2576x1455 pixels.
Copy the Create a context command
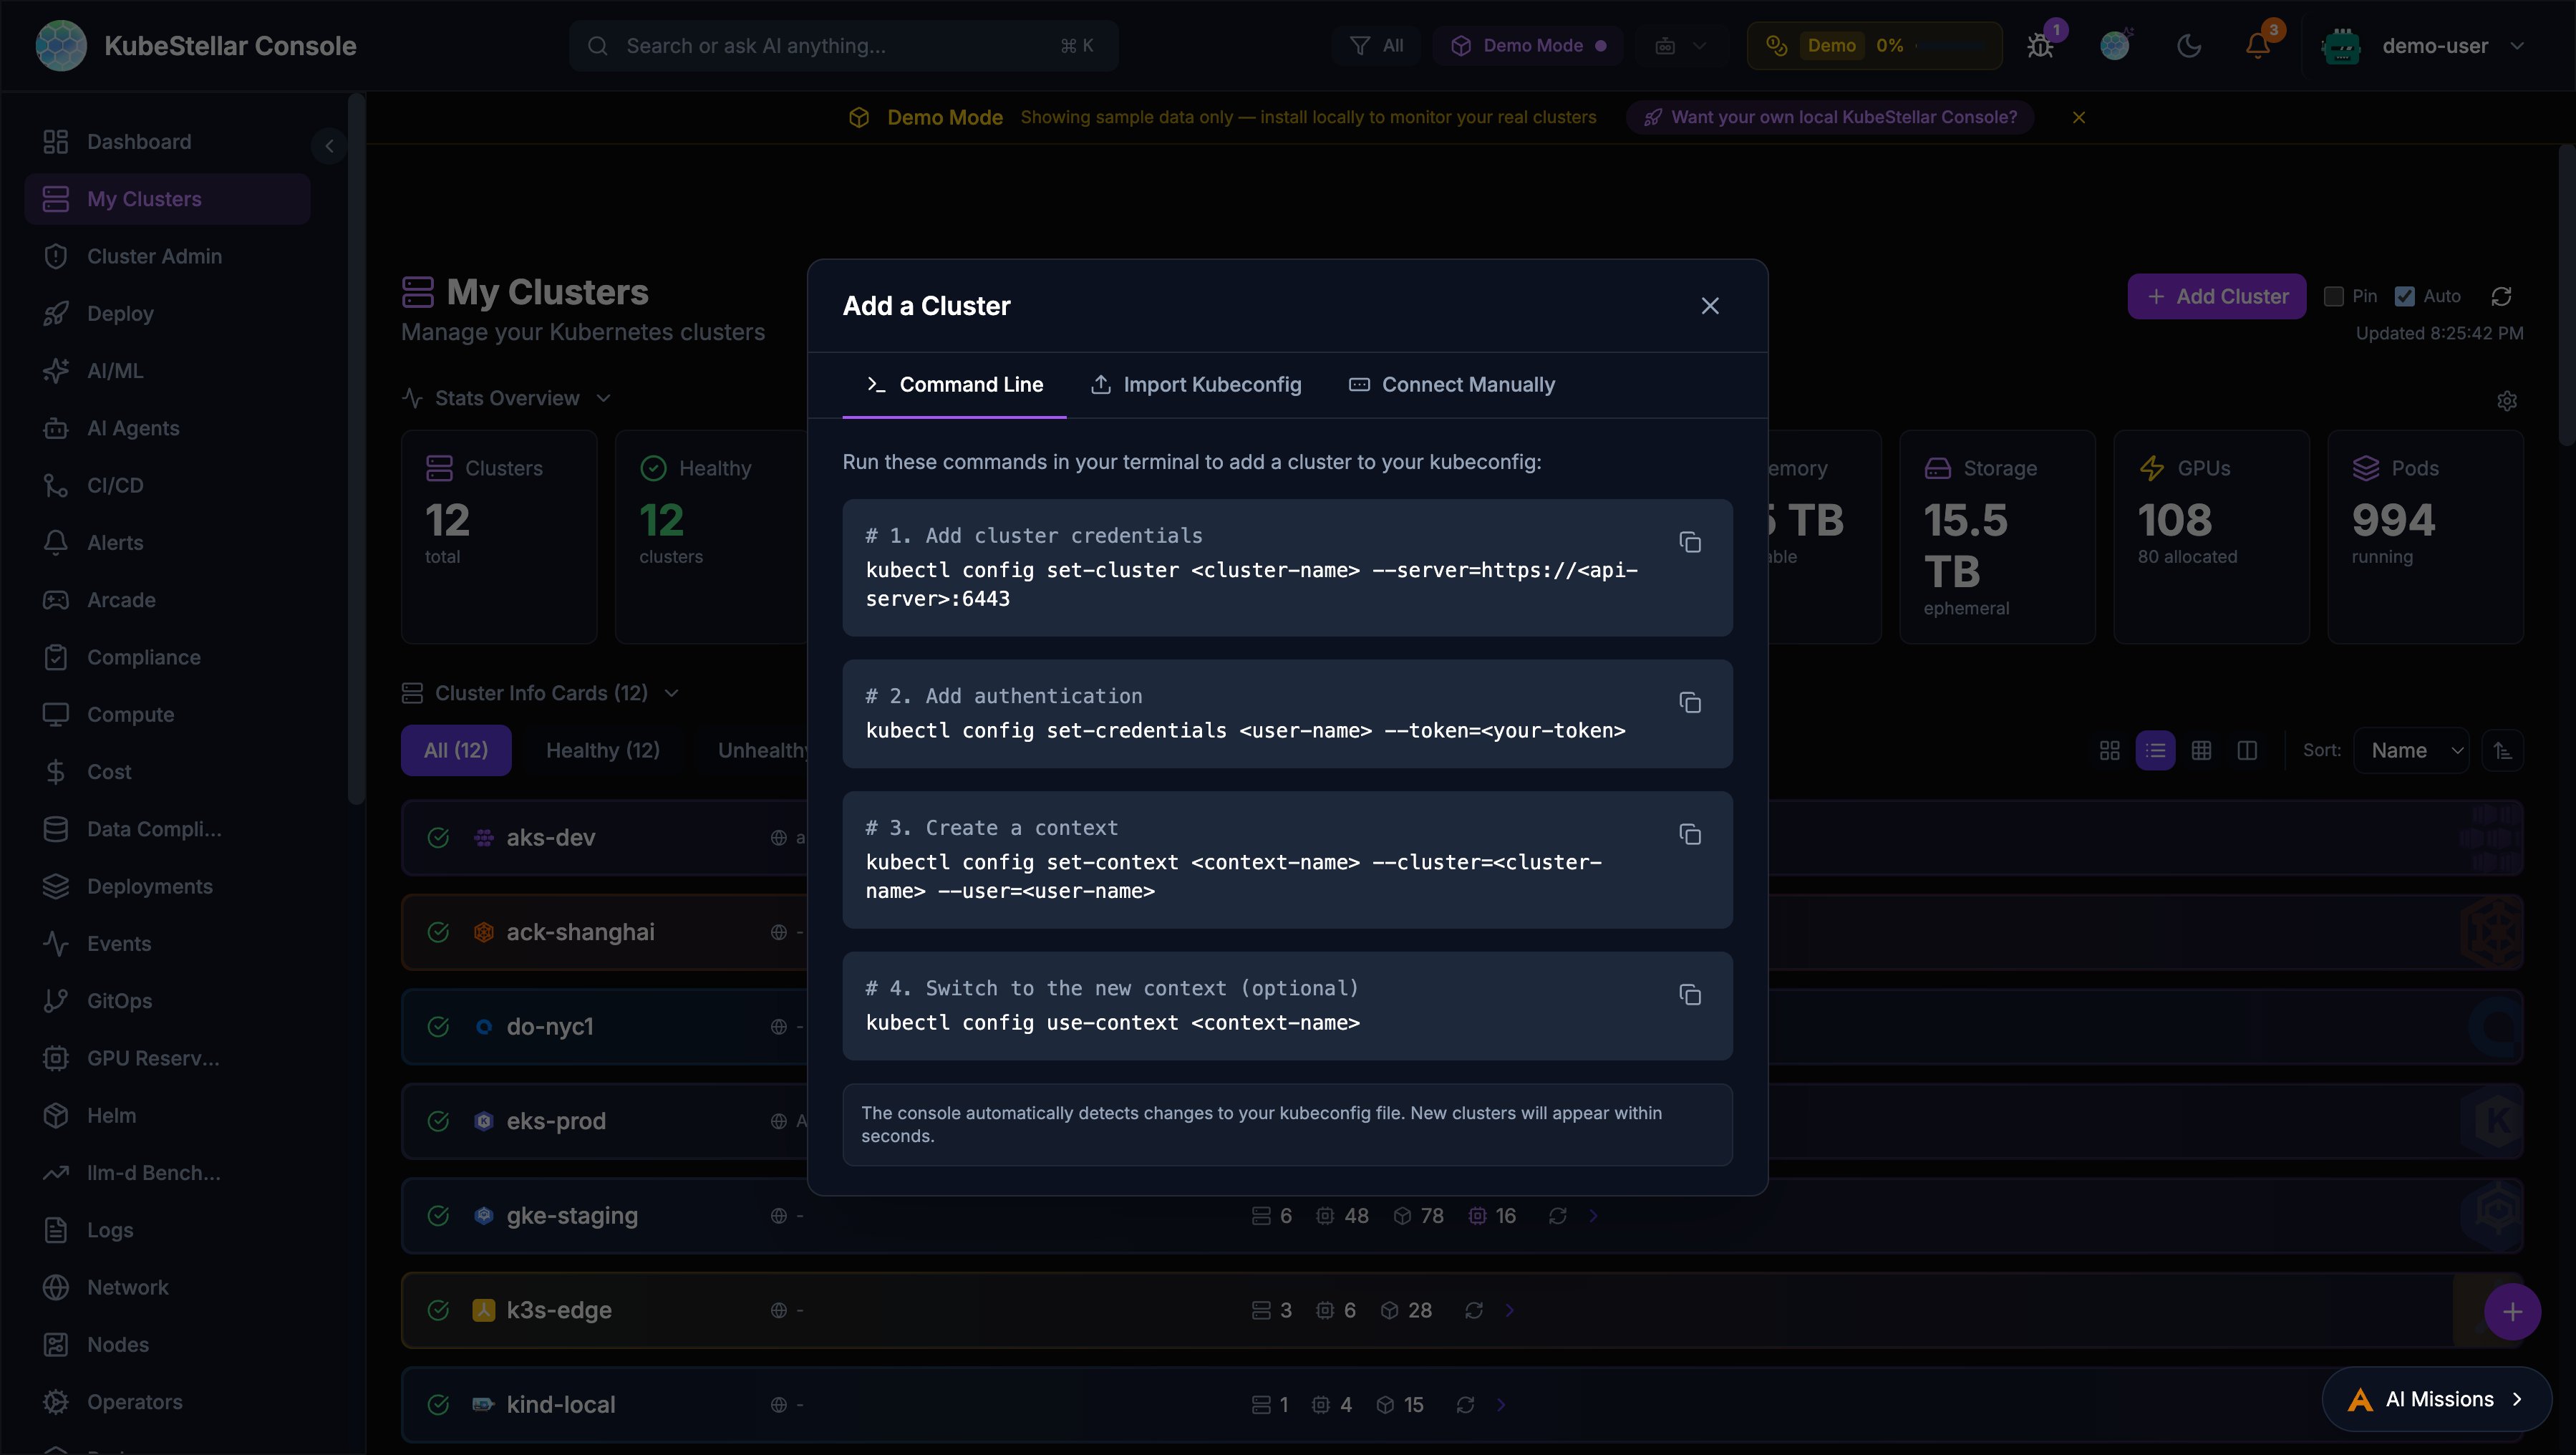click(1690, 835)
